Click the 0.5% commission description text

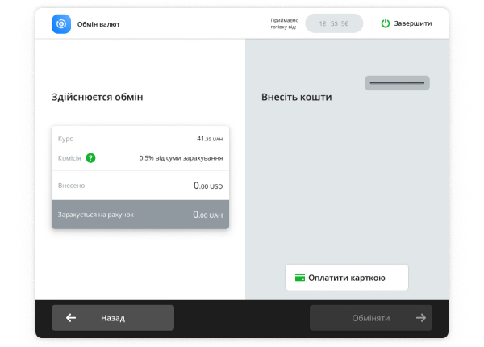click(x=181, y=158)
